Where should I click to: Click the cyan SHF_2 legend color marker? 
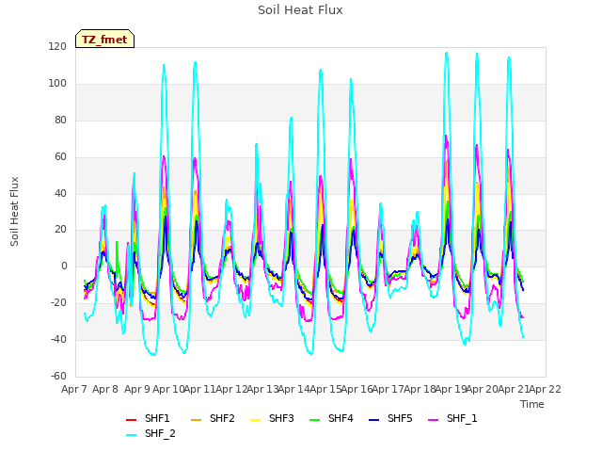click(x=132, y=435)
